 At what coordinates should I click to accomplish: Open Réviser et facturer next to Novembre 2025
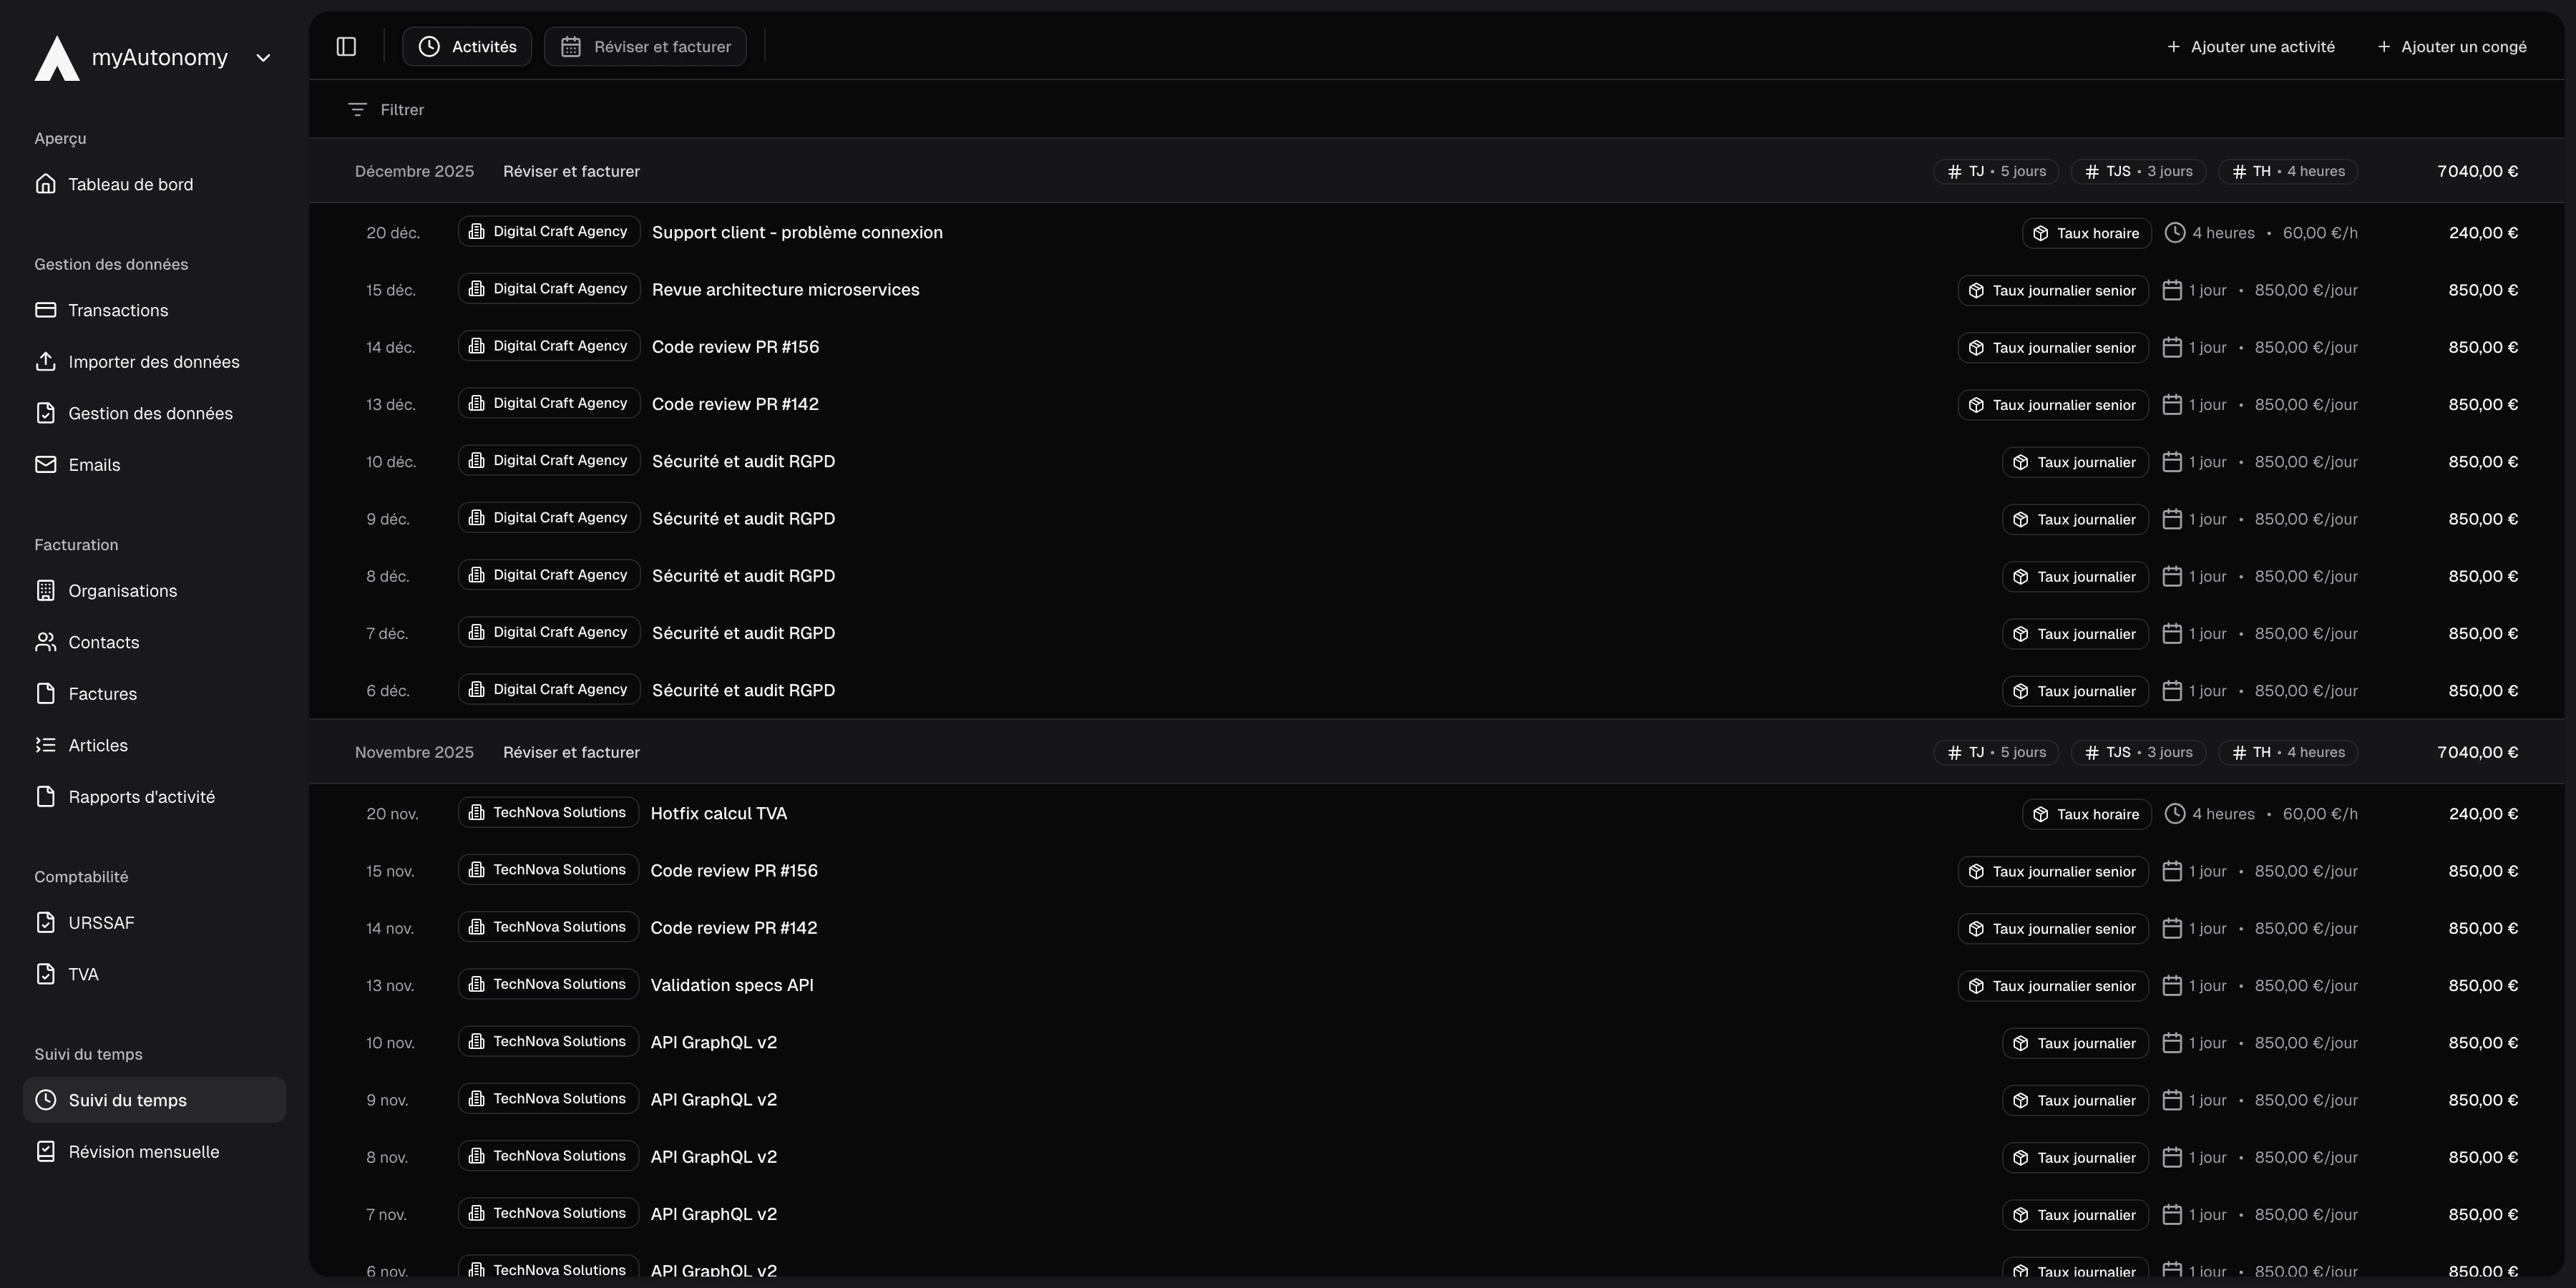[x=571, y=751]
